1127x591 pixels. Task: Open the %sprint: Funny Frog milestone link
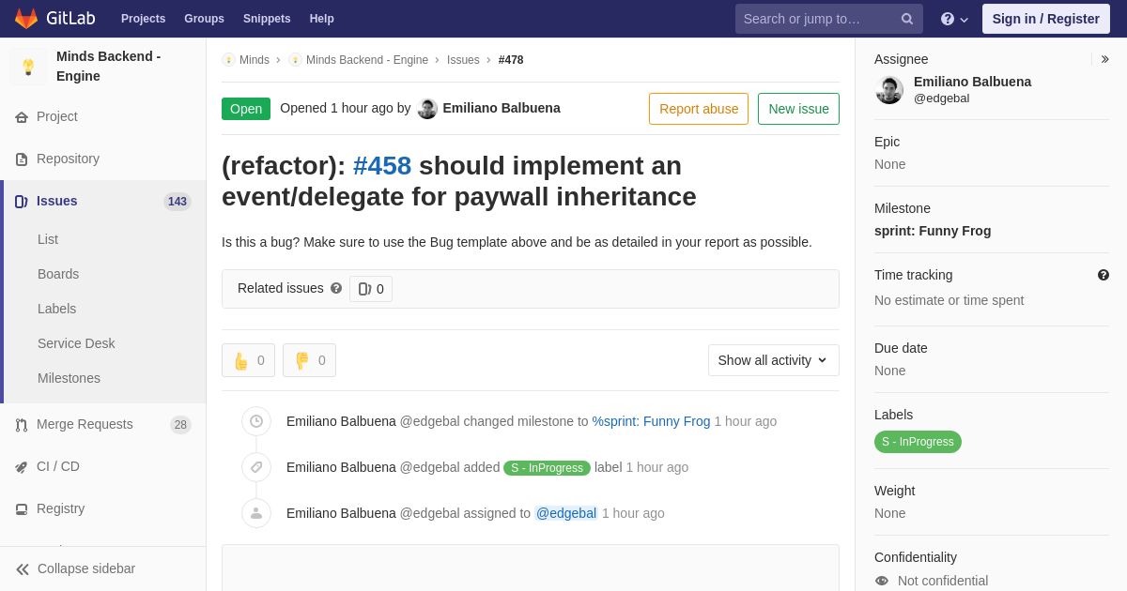pos(651,421)
